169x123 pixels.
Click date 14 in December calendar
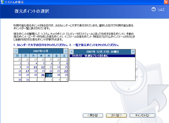tap(56, 67)
